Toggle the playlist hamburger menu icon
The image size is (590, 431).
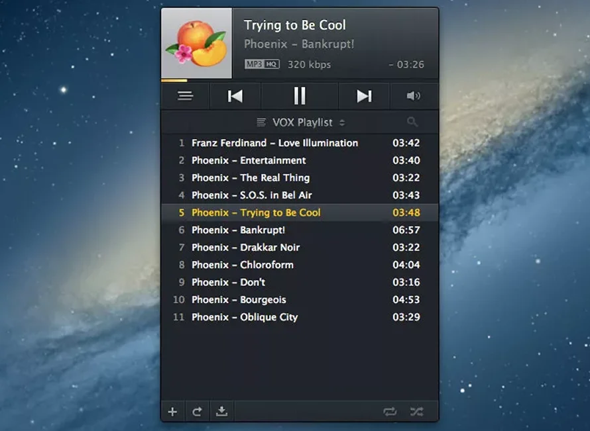(x=186, y=96)
